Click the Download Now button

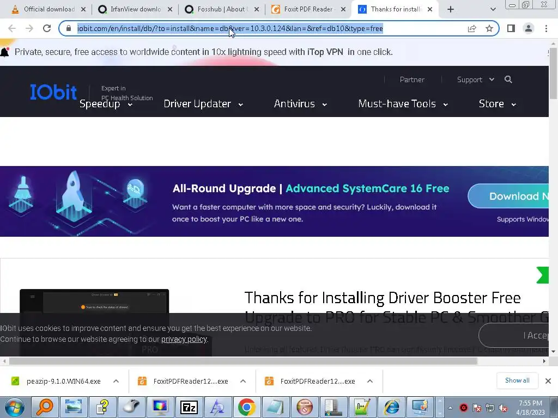[x=508, y=196]
